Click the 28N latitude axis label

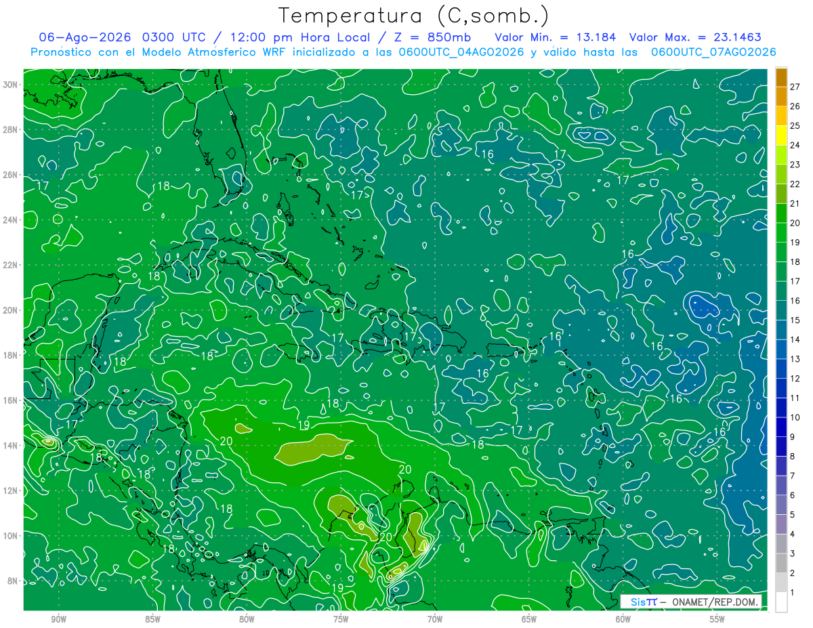coord(12,129)
